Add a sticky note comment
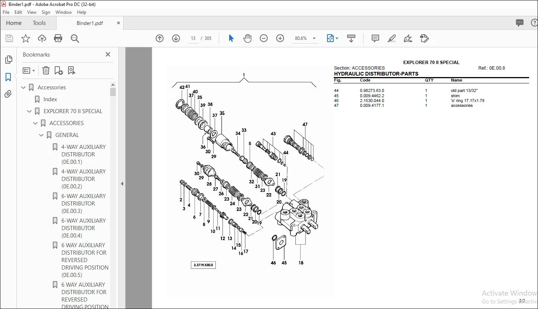 (x=375, y=38)
